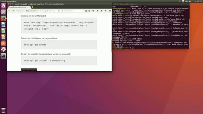Click 'To start the install' instruction text

[x=46, y=54]
